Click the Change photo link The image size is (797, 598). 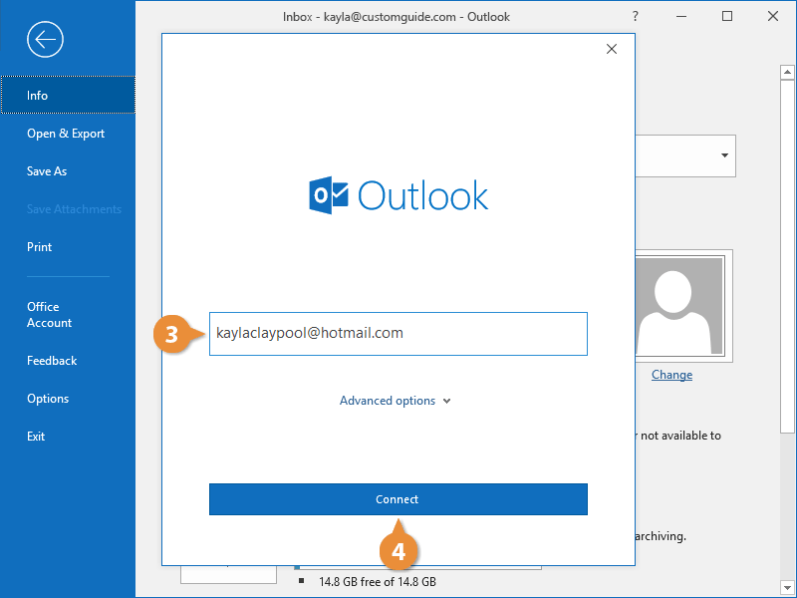pos(671,375)
